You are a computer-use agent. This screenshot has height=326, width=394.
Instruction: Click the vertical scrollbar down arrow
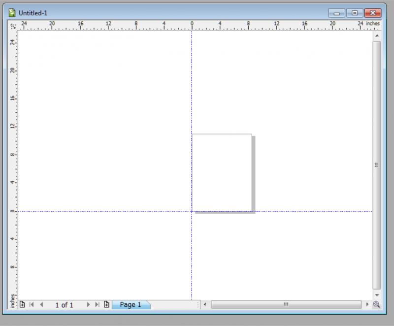pos(377,295)
